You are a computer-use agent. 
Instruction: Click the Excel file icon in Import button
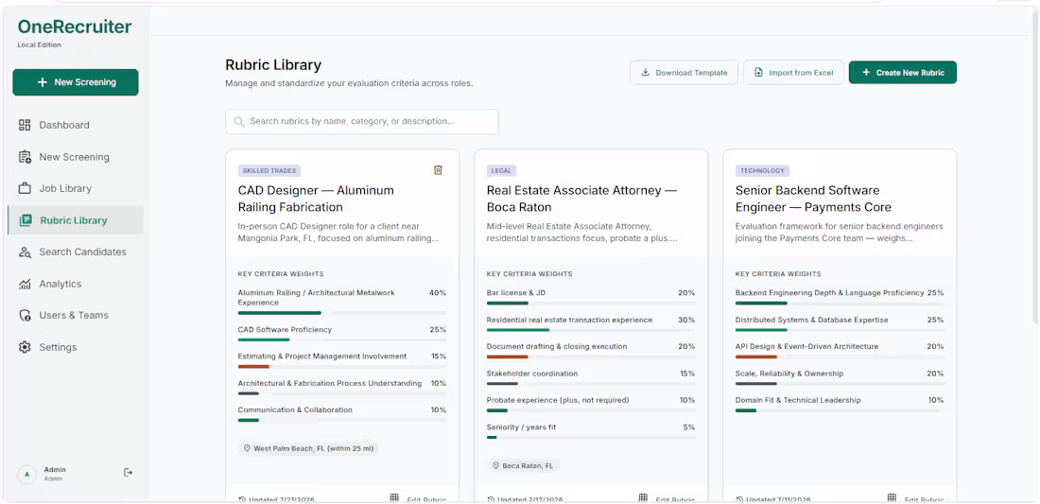(x=758, y=73)
